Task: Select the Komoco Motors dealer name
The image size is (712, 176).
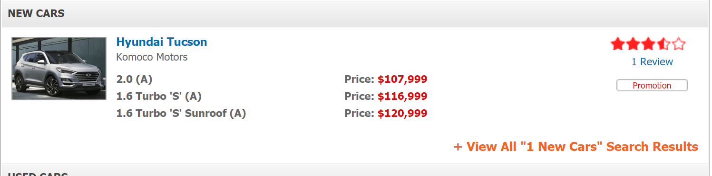Action: (152, 57)
